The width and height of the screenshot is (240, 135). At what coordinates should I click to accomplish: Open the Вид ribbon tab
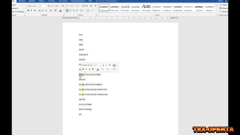pos(90,1)
